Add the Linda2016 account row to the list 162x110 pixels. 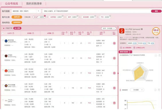pyautogui.click(x=114, y=43)
